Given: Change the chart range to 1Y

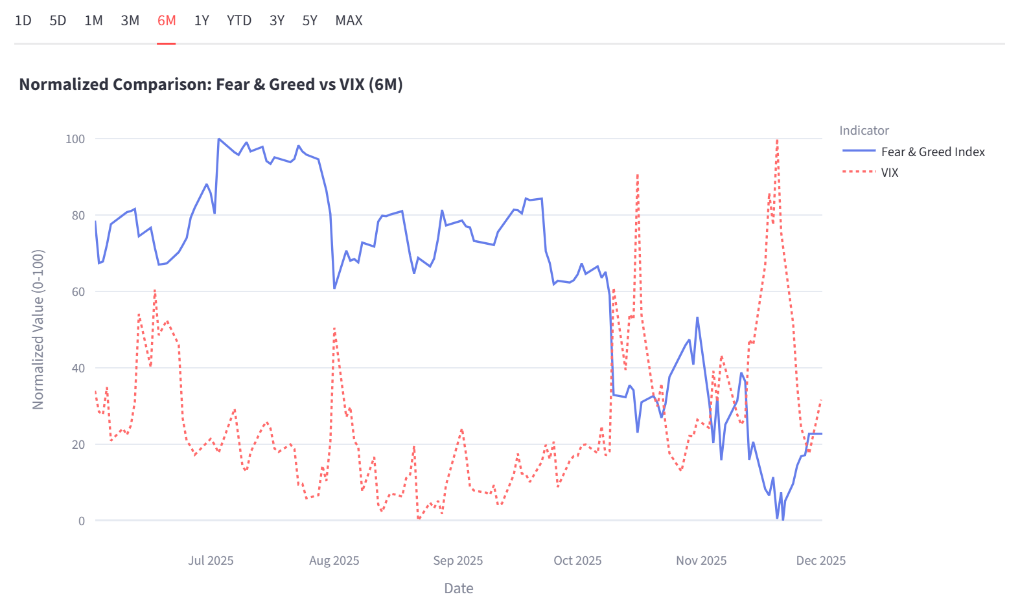Looking at the screenshot, I should (202, 21).
